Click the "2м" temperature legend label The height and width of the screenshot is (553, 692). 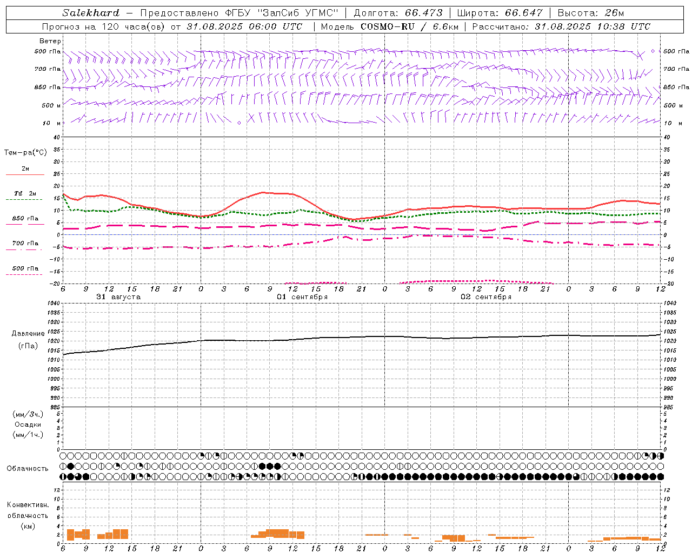click(25, 169)
